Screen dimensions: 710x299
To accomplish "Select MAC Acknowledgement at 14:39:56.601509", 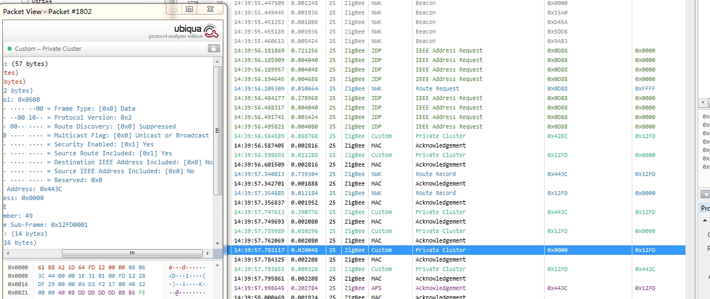I will [x=459, y=164].
